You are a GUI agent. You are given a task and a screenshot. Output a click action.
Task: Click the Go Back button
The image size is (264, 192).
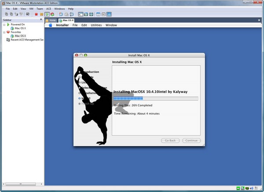[170, 140]
